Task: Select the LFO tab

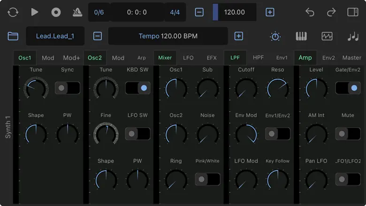Action: click(188, 58)
